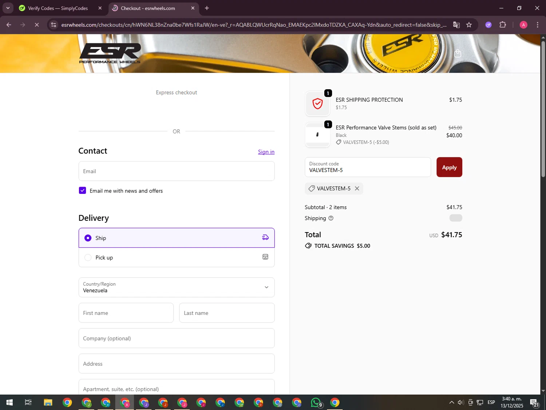
Task: Expand the Country/Region dropdown
Action: click(x=177, y=287)
